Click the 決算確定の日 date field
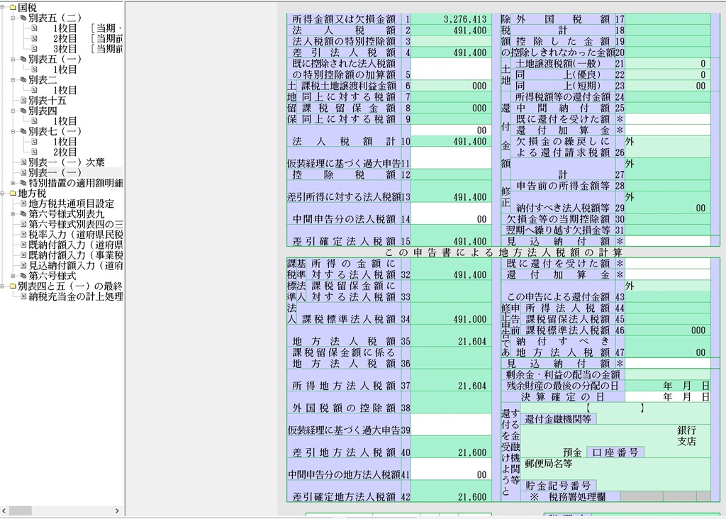Image resolution: width=726 pixels, height=519 pixels. coord(667,397)
